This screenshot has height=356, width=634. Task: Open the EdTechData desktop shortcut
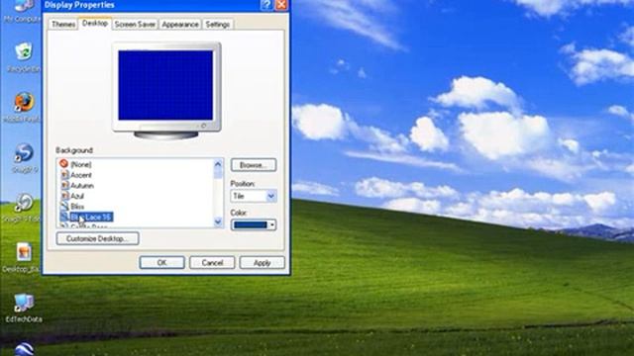tap(24, 304)
